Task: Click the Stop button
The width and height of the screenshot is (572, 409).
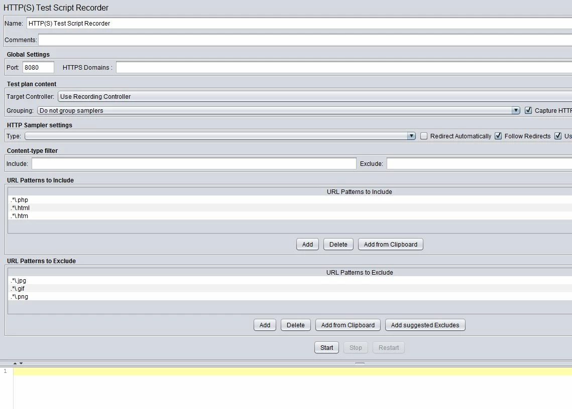Action: (356, 348)
